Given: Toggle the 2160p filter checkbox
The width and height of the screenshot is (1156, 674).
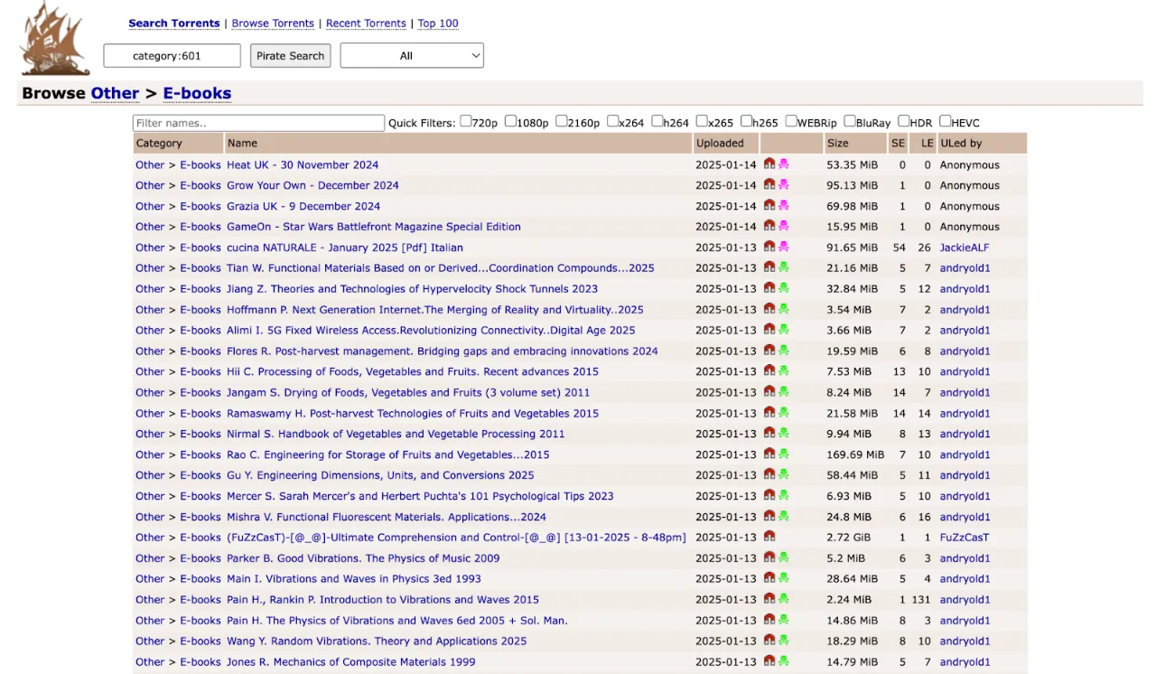Looking at the screenshot, I should [x=562, y=121].
